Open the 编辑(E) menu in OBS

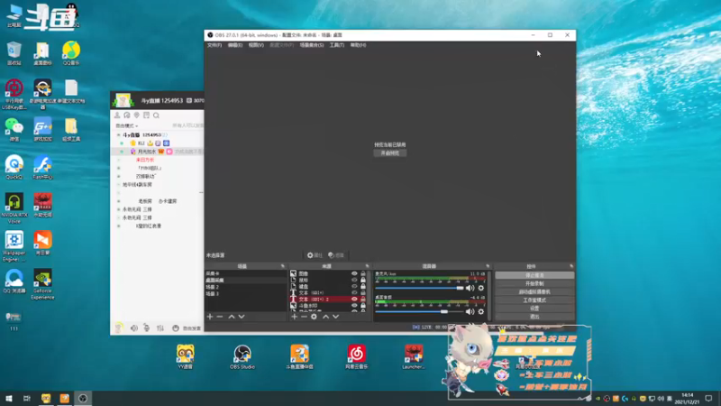[x=235, y=45]
